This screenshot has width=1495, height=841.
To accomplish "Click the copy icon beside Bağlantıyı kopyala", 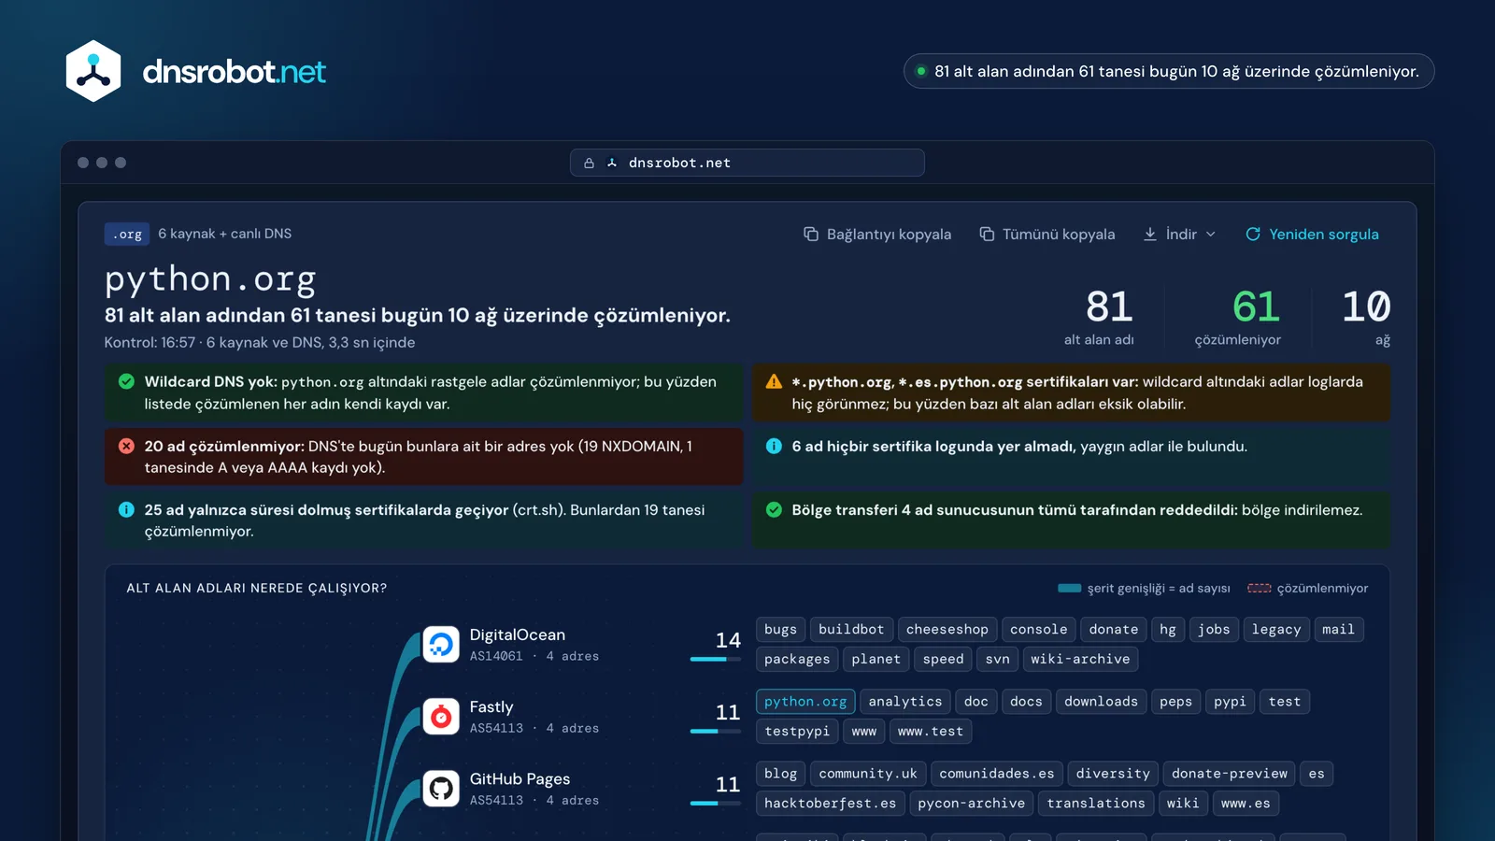I will [x=811, y=234].
